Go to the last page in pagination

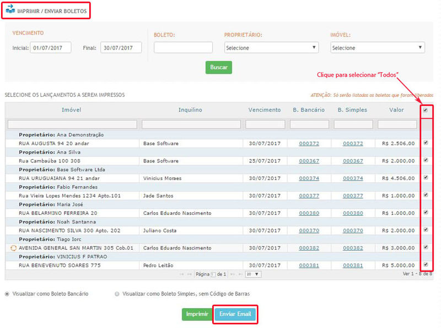[x=240, y=274]
